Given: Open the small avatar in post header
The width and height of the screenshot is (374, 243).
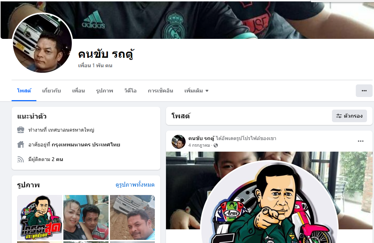Looking at the screenshot, I should coord(178,142).
